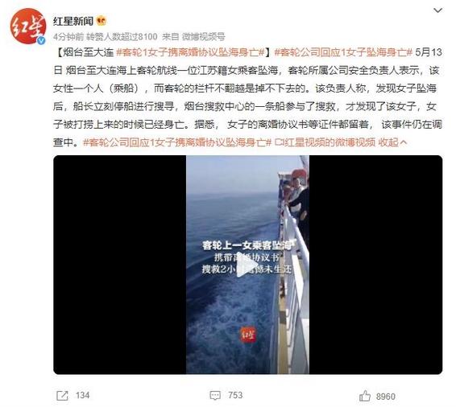Open comments via the speech bubble icon
Image resolution: width=456 pixels, height=407 pixels.
[x=215, y=396]
